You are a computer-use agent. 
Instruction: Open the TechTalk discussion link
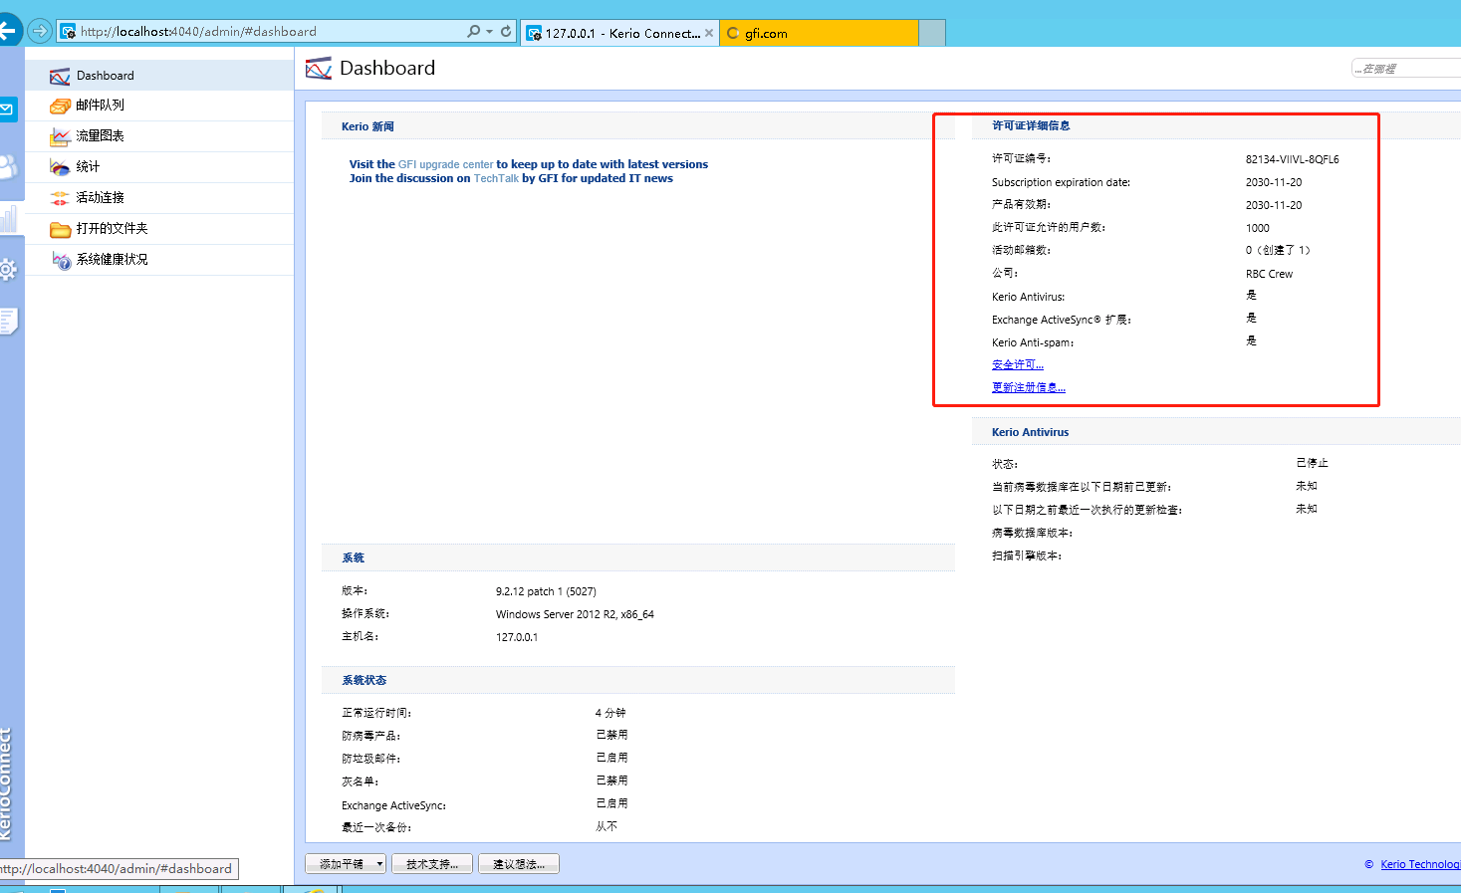496,178
